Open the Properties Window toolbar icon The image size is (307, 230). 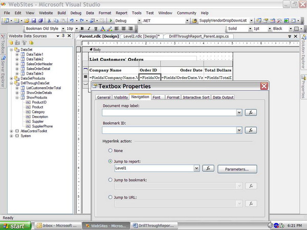coord(266,20)
